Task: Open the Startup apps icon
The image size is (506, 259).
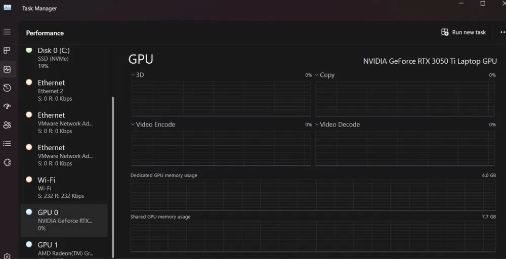Action: click(x=7, y=106)
